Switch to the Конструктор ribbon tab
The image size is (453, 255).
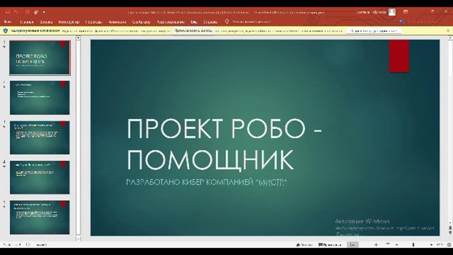coord(69,22)
